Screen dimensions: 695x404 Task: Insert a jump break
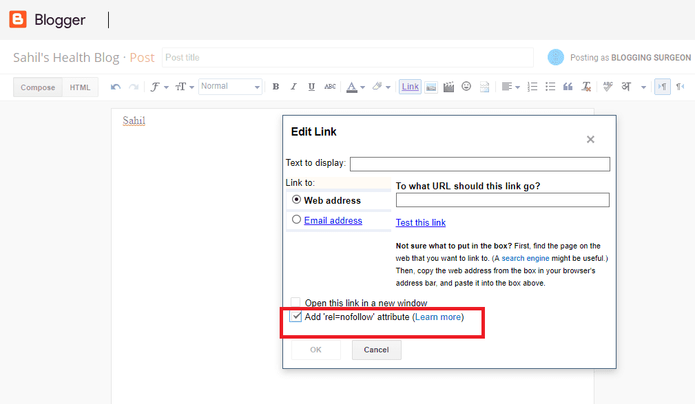coord(484,87)
